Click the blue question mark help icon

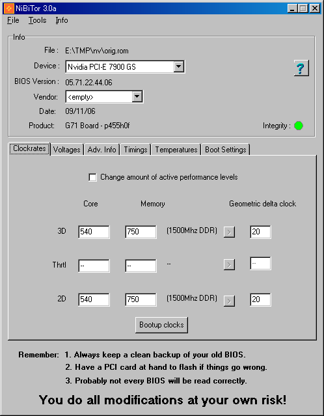click(301, 68)
